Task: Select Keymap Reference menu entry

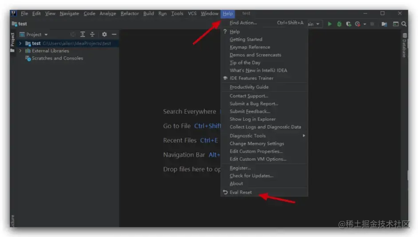Action: pos(264,47)
